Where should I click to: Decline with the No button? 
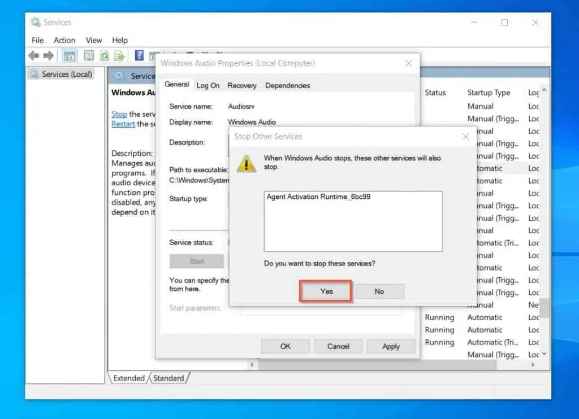pyautogui.click(x=379, y=291)
